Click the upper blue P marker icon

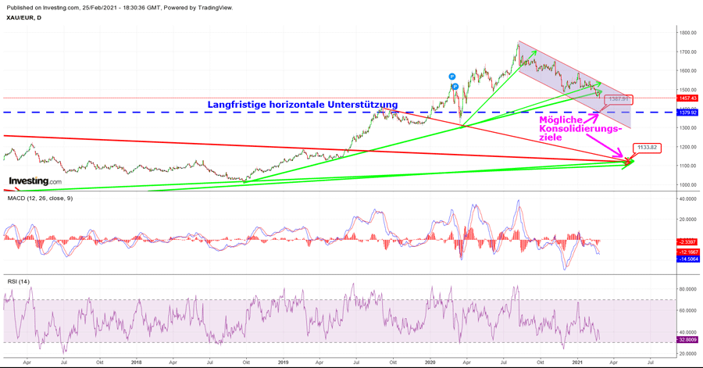point(452,77)
